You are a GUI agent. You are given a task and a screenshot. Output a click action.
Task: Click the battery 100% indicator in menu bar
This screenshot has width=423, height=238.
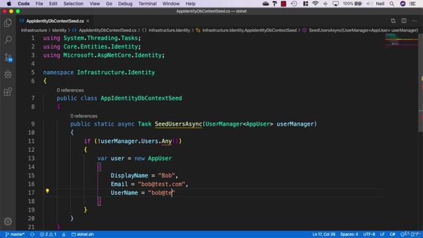[x=352, y=3]
